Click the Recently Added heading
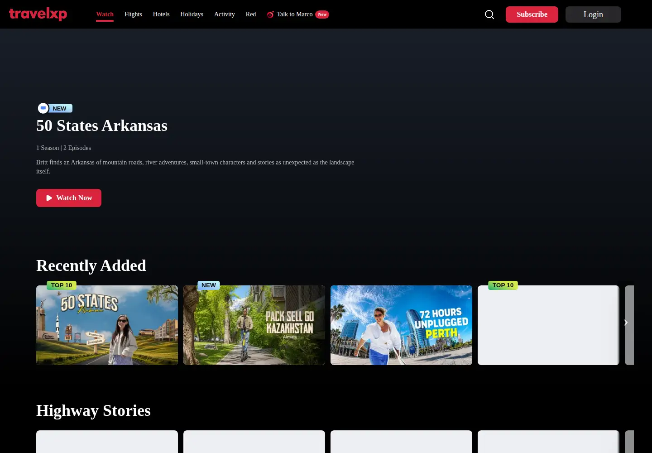 point(91,265)
